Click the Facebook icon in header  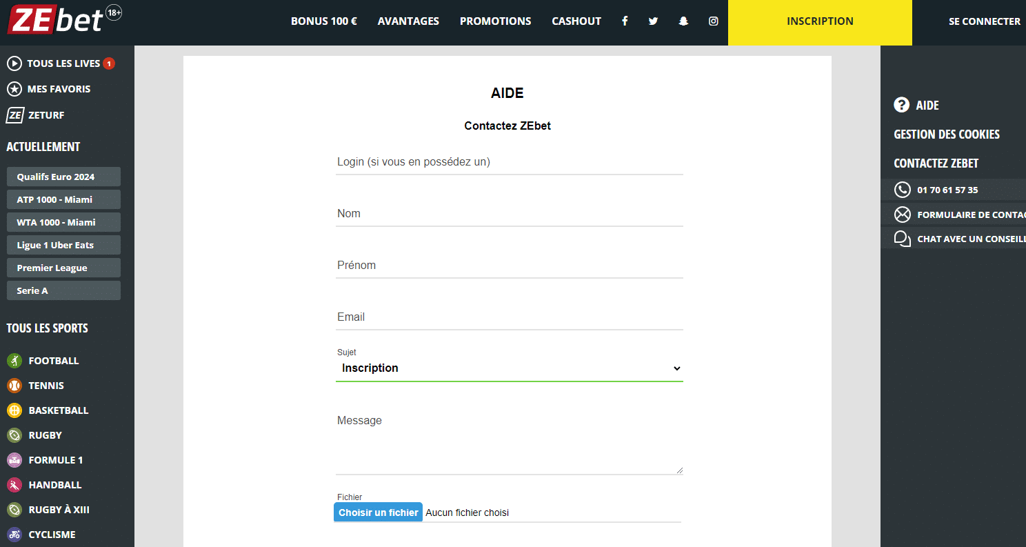(625, 21)
